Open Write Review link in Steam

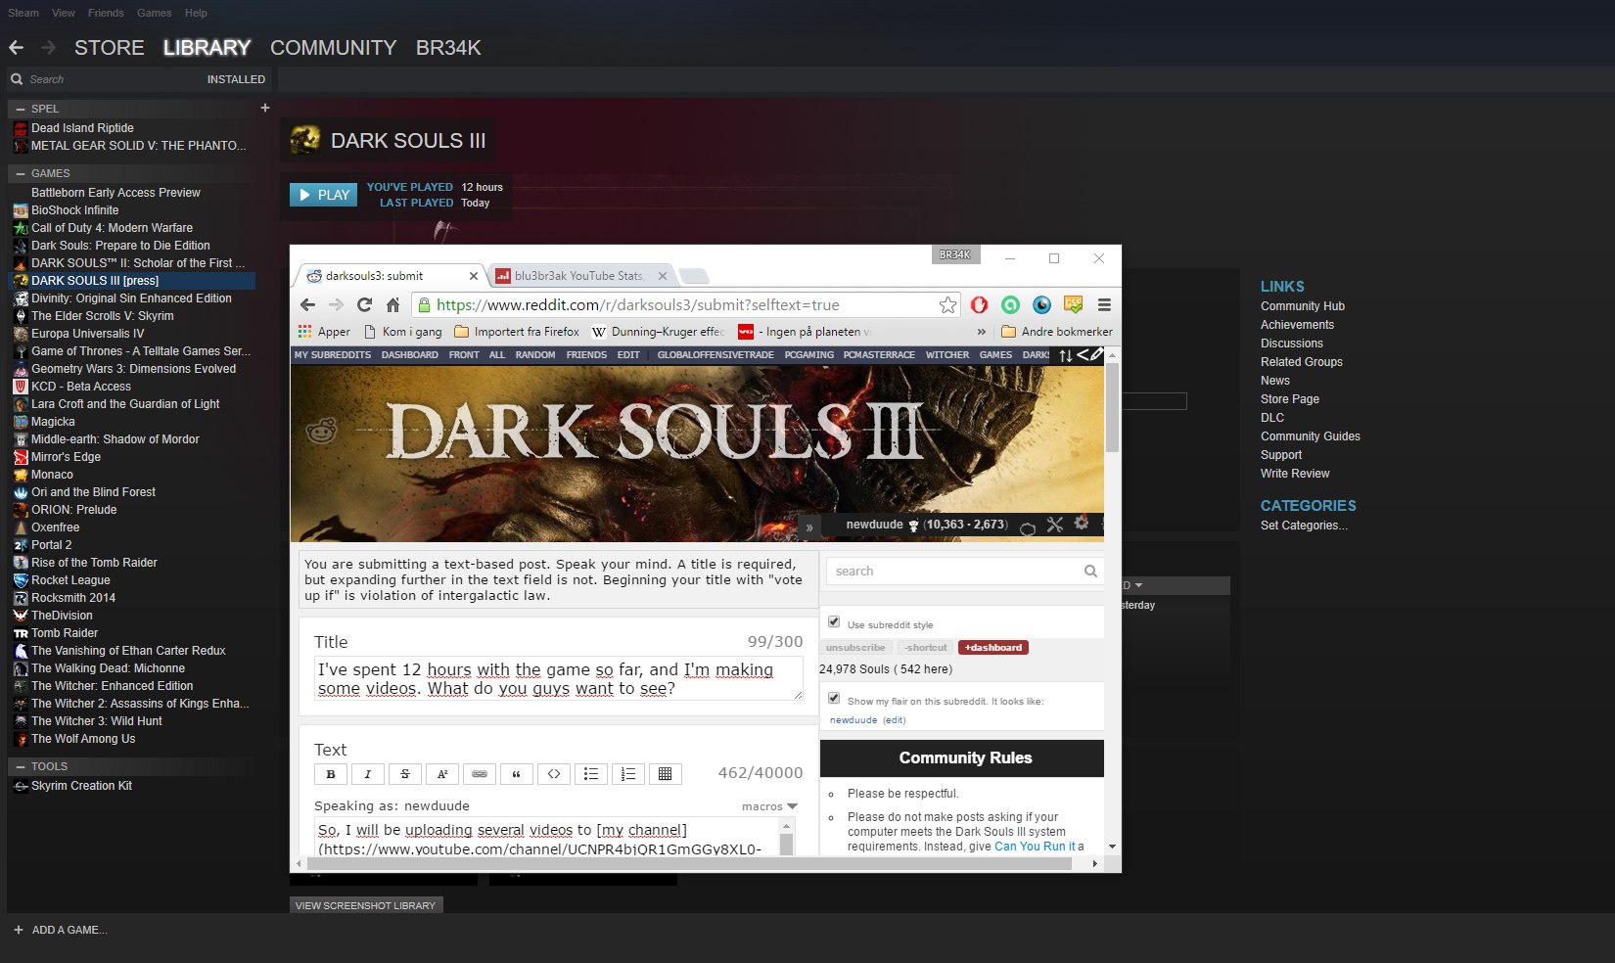click(1295, 474)
